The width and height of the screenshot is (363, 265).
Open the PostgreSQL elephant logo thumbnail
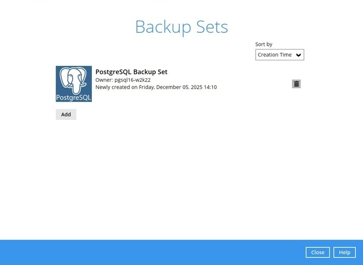pos(74,84)
